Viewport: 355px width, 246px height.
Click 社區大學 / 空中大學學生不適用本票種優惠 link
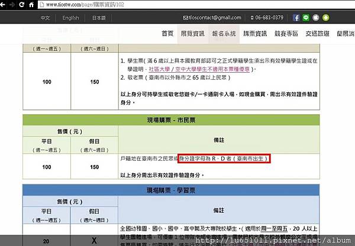(199, 69)
